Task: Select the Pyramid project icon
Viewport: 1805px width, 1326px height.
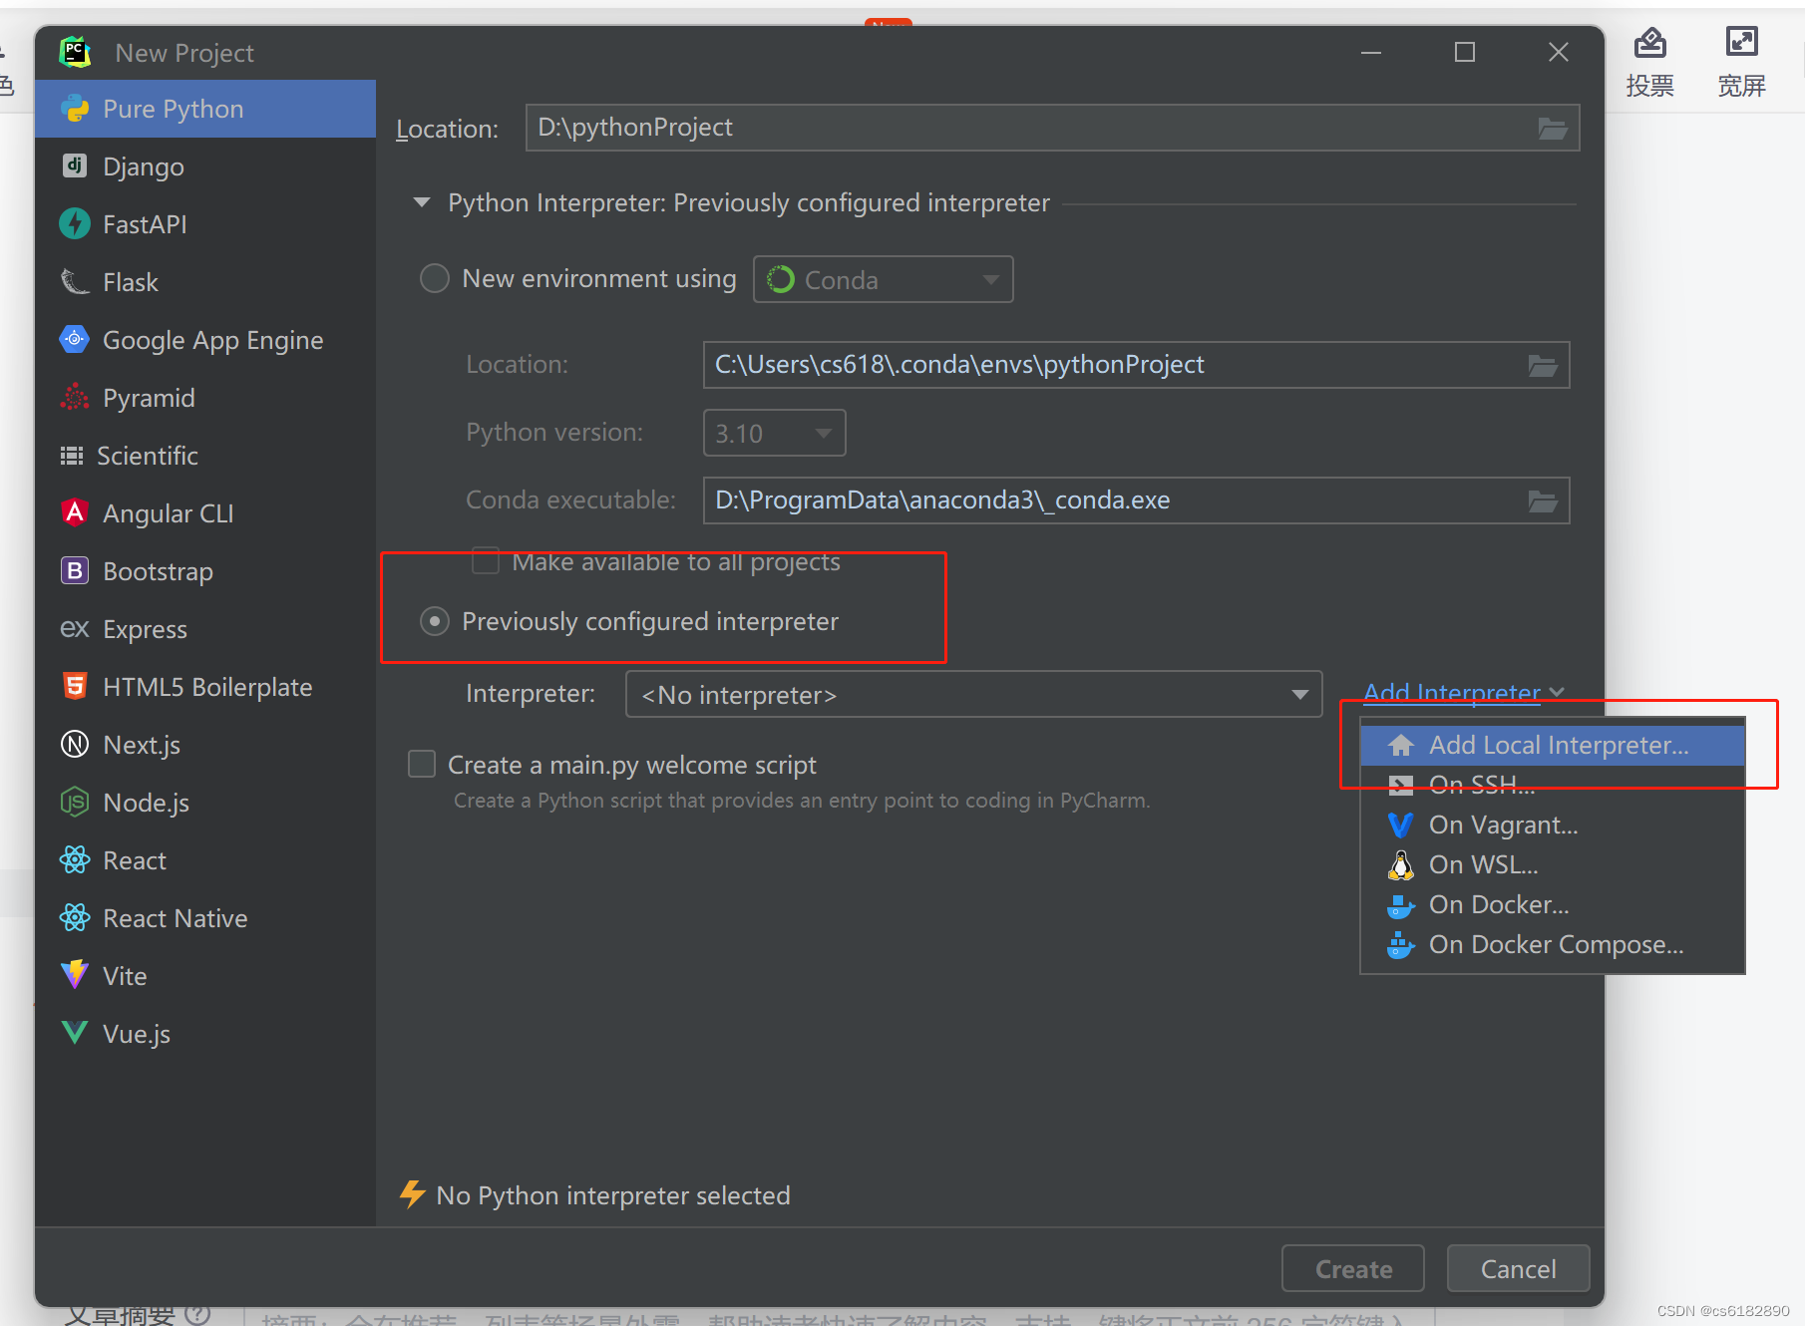Action: point(75,397)
